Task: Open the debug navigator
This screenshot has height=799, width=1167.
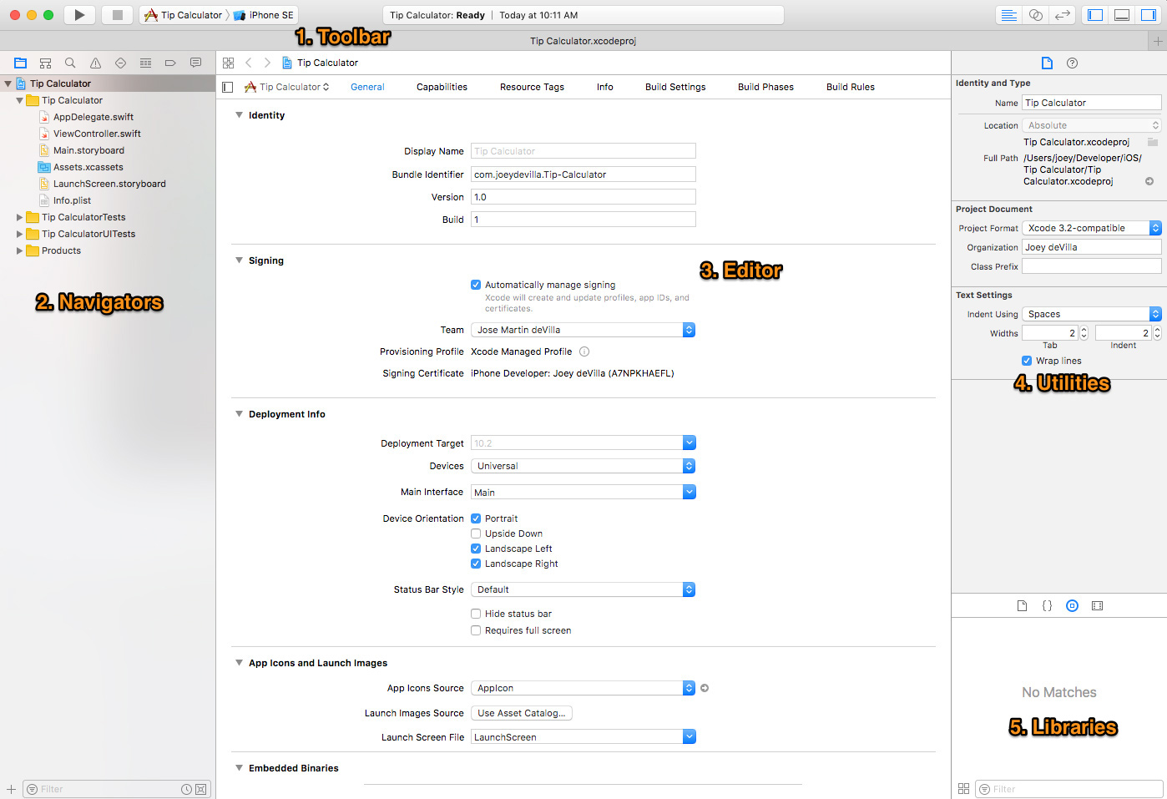Action: tap(145, 63)
